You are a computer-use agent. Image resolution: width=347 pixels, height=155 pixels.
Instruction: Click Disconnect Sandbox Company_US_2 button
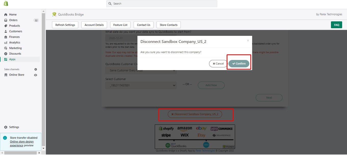point(195,114)
